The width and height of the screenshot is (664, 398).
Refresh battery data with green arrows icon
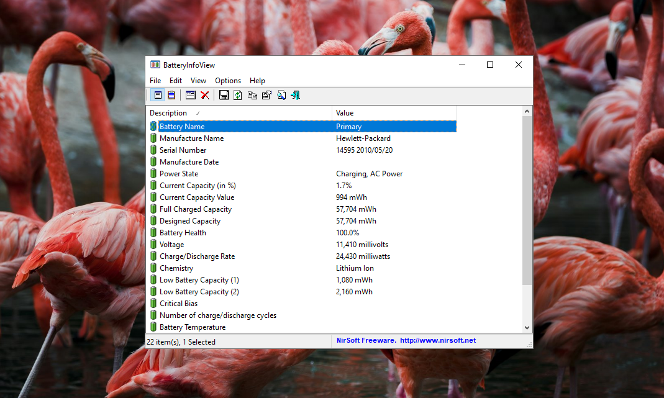pos(237,95)
